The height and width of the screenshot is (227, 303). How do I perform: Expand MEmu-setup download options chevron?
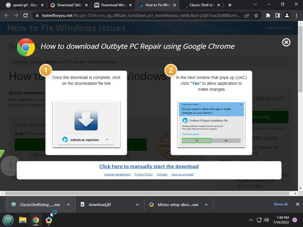(206, 205)
